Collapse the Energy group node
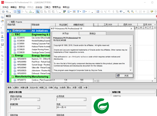 pos(10,56)
